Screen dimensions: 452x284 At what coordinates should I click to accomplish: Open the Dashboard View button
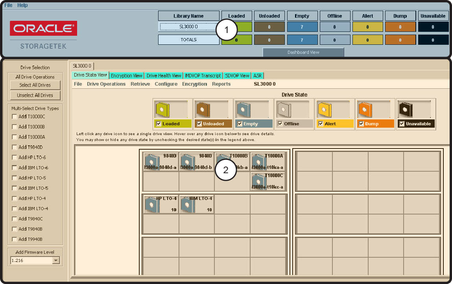coord(303,52)
